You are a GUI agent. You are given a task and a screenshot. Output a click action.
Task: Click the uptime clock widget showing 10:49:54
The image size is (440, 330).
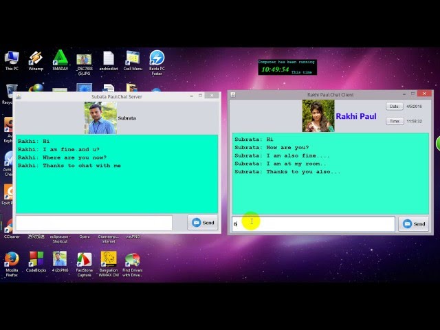click(x=287, y=67)
